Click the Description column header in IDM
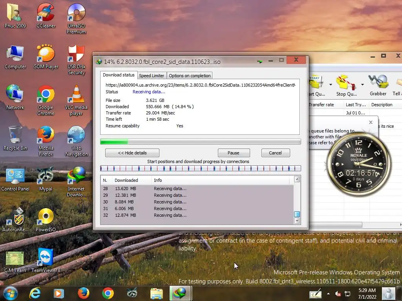Screen dimensions: 402x301 coord(385,105)
